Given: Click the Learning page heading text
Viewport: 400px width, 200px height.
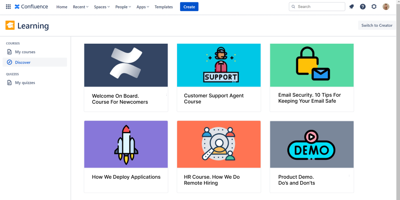Looking at the screenshot, I should click(33, 26).
